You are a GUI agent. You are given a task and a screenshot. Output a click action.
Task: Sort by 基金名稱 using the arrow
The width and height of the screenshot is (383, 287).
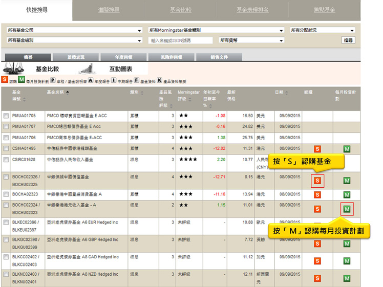68,92
